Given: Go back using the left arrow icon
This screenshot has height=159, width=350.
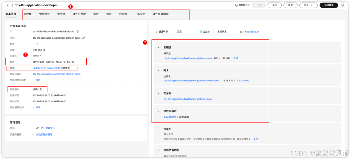Looking at the screenshot, I should pos(8,5).
